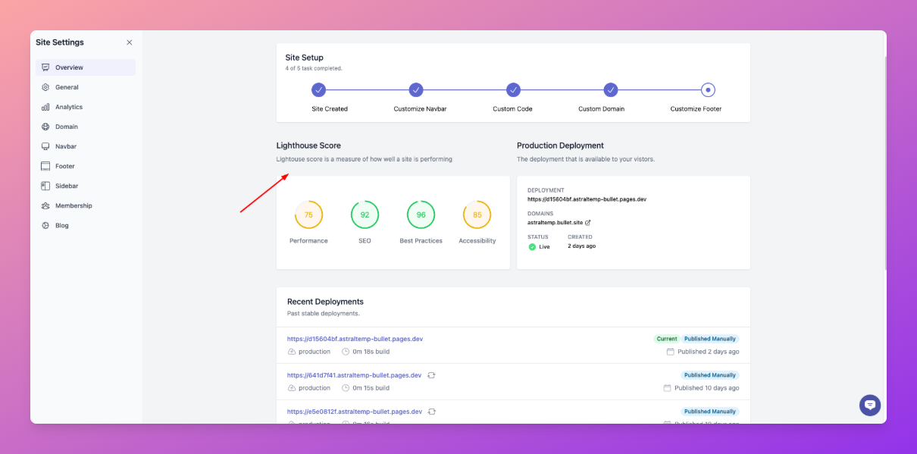
Task: Click the Accessibility score circle
Action: point(477,215)
